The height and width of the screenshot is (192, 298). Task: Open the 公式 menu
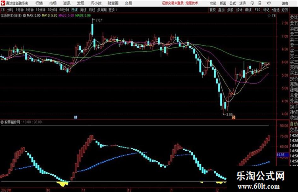(x=233, y=3)
